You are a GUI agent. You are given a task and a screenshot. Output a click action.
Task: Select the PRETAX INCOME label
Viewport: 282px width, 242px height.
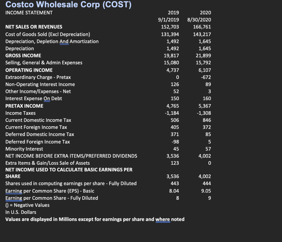click(x=24, y=106)
